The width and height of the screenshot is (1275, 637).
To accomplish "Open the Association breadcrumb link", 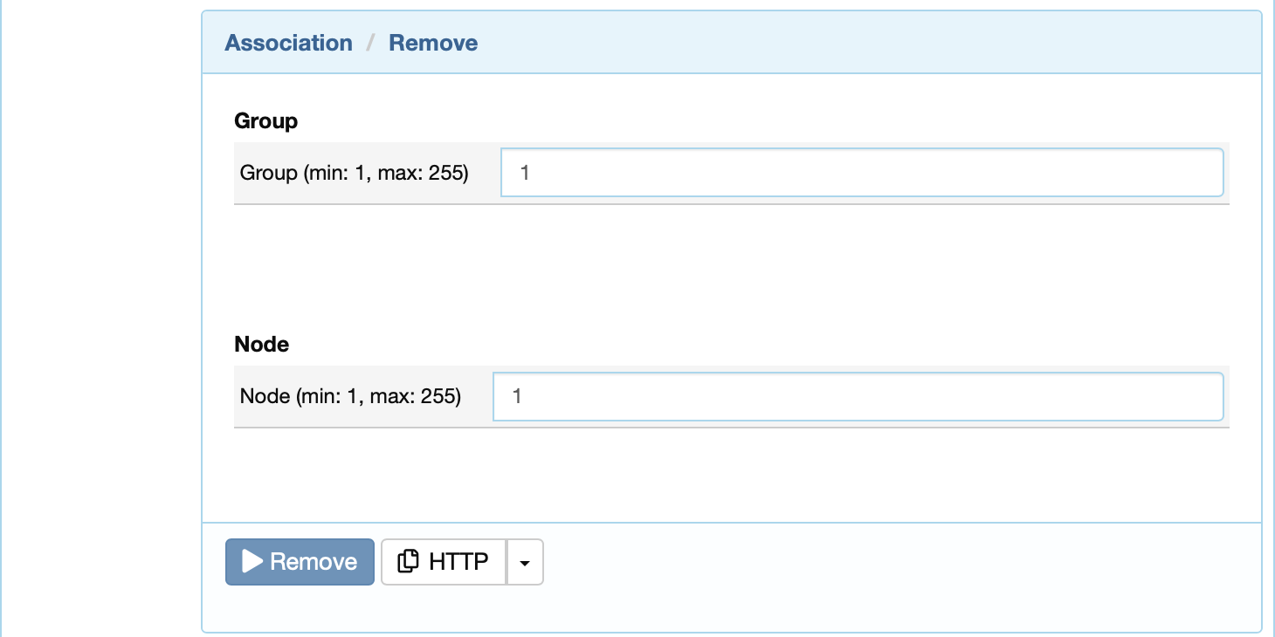I will tap(288, 43).
